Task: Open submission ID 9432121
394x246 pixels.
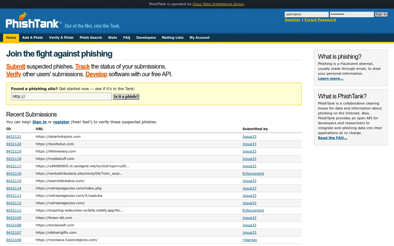Action: coord(14,137)
